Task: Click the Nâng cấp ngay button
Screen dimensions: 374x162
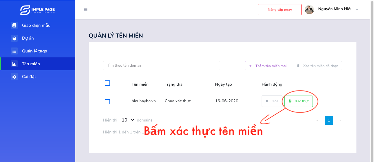Action: [279, 10]
